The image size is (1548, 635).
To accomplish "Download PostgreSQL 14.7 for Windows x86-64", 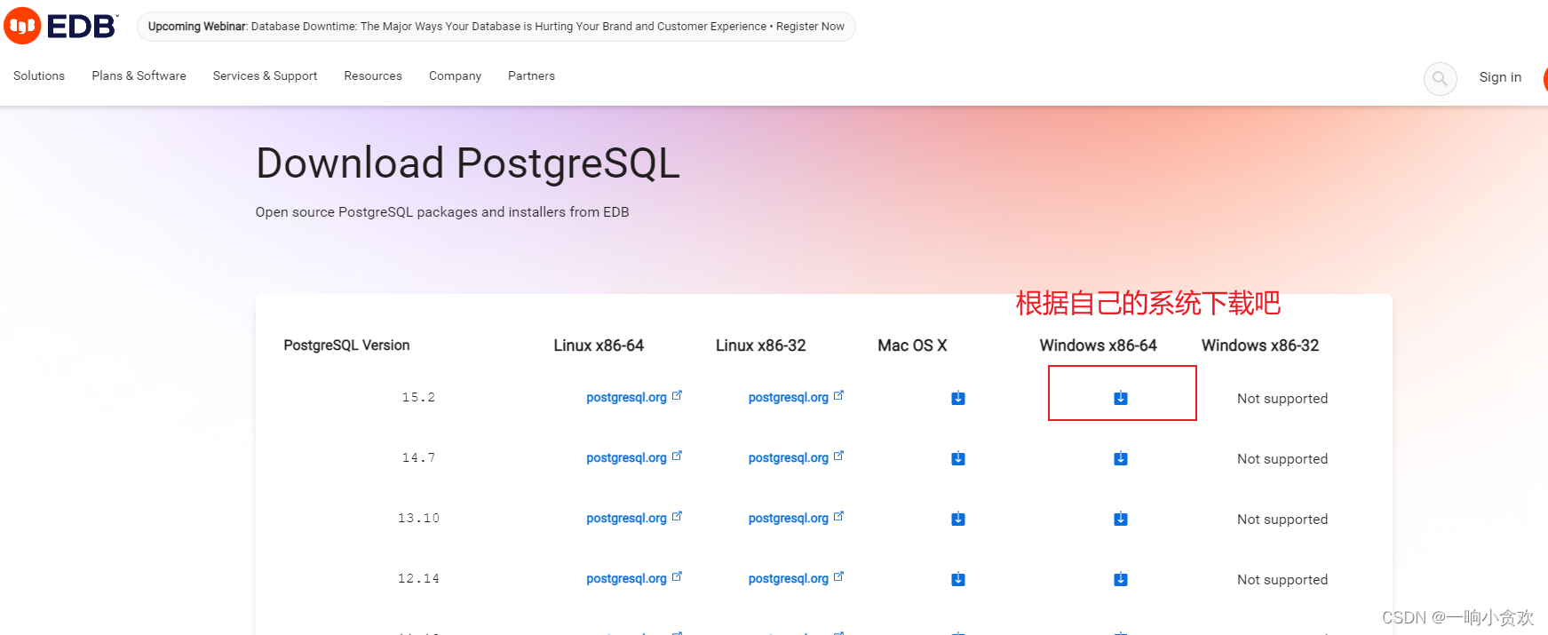I will click(x=1121, y=458).
